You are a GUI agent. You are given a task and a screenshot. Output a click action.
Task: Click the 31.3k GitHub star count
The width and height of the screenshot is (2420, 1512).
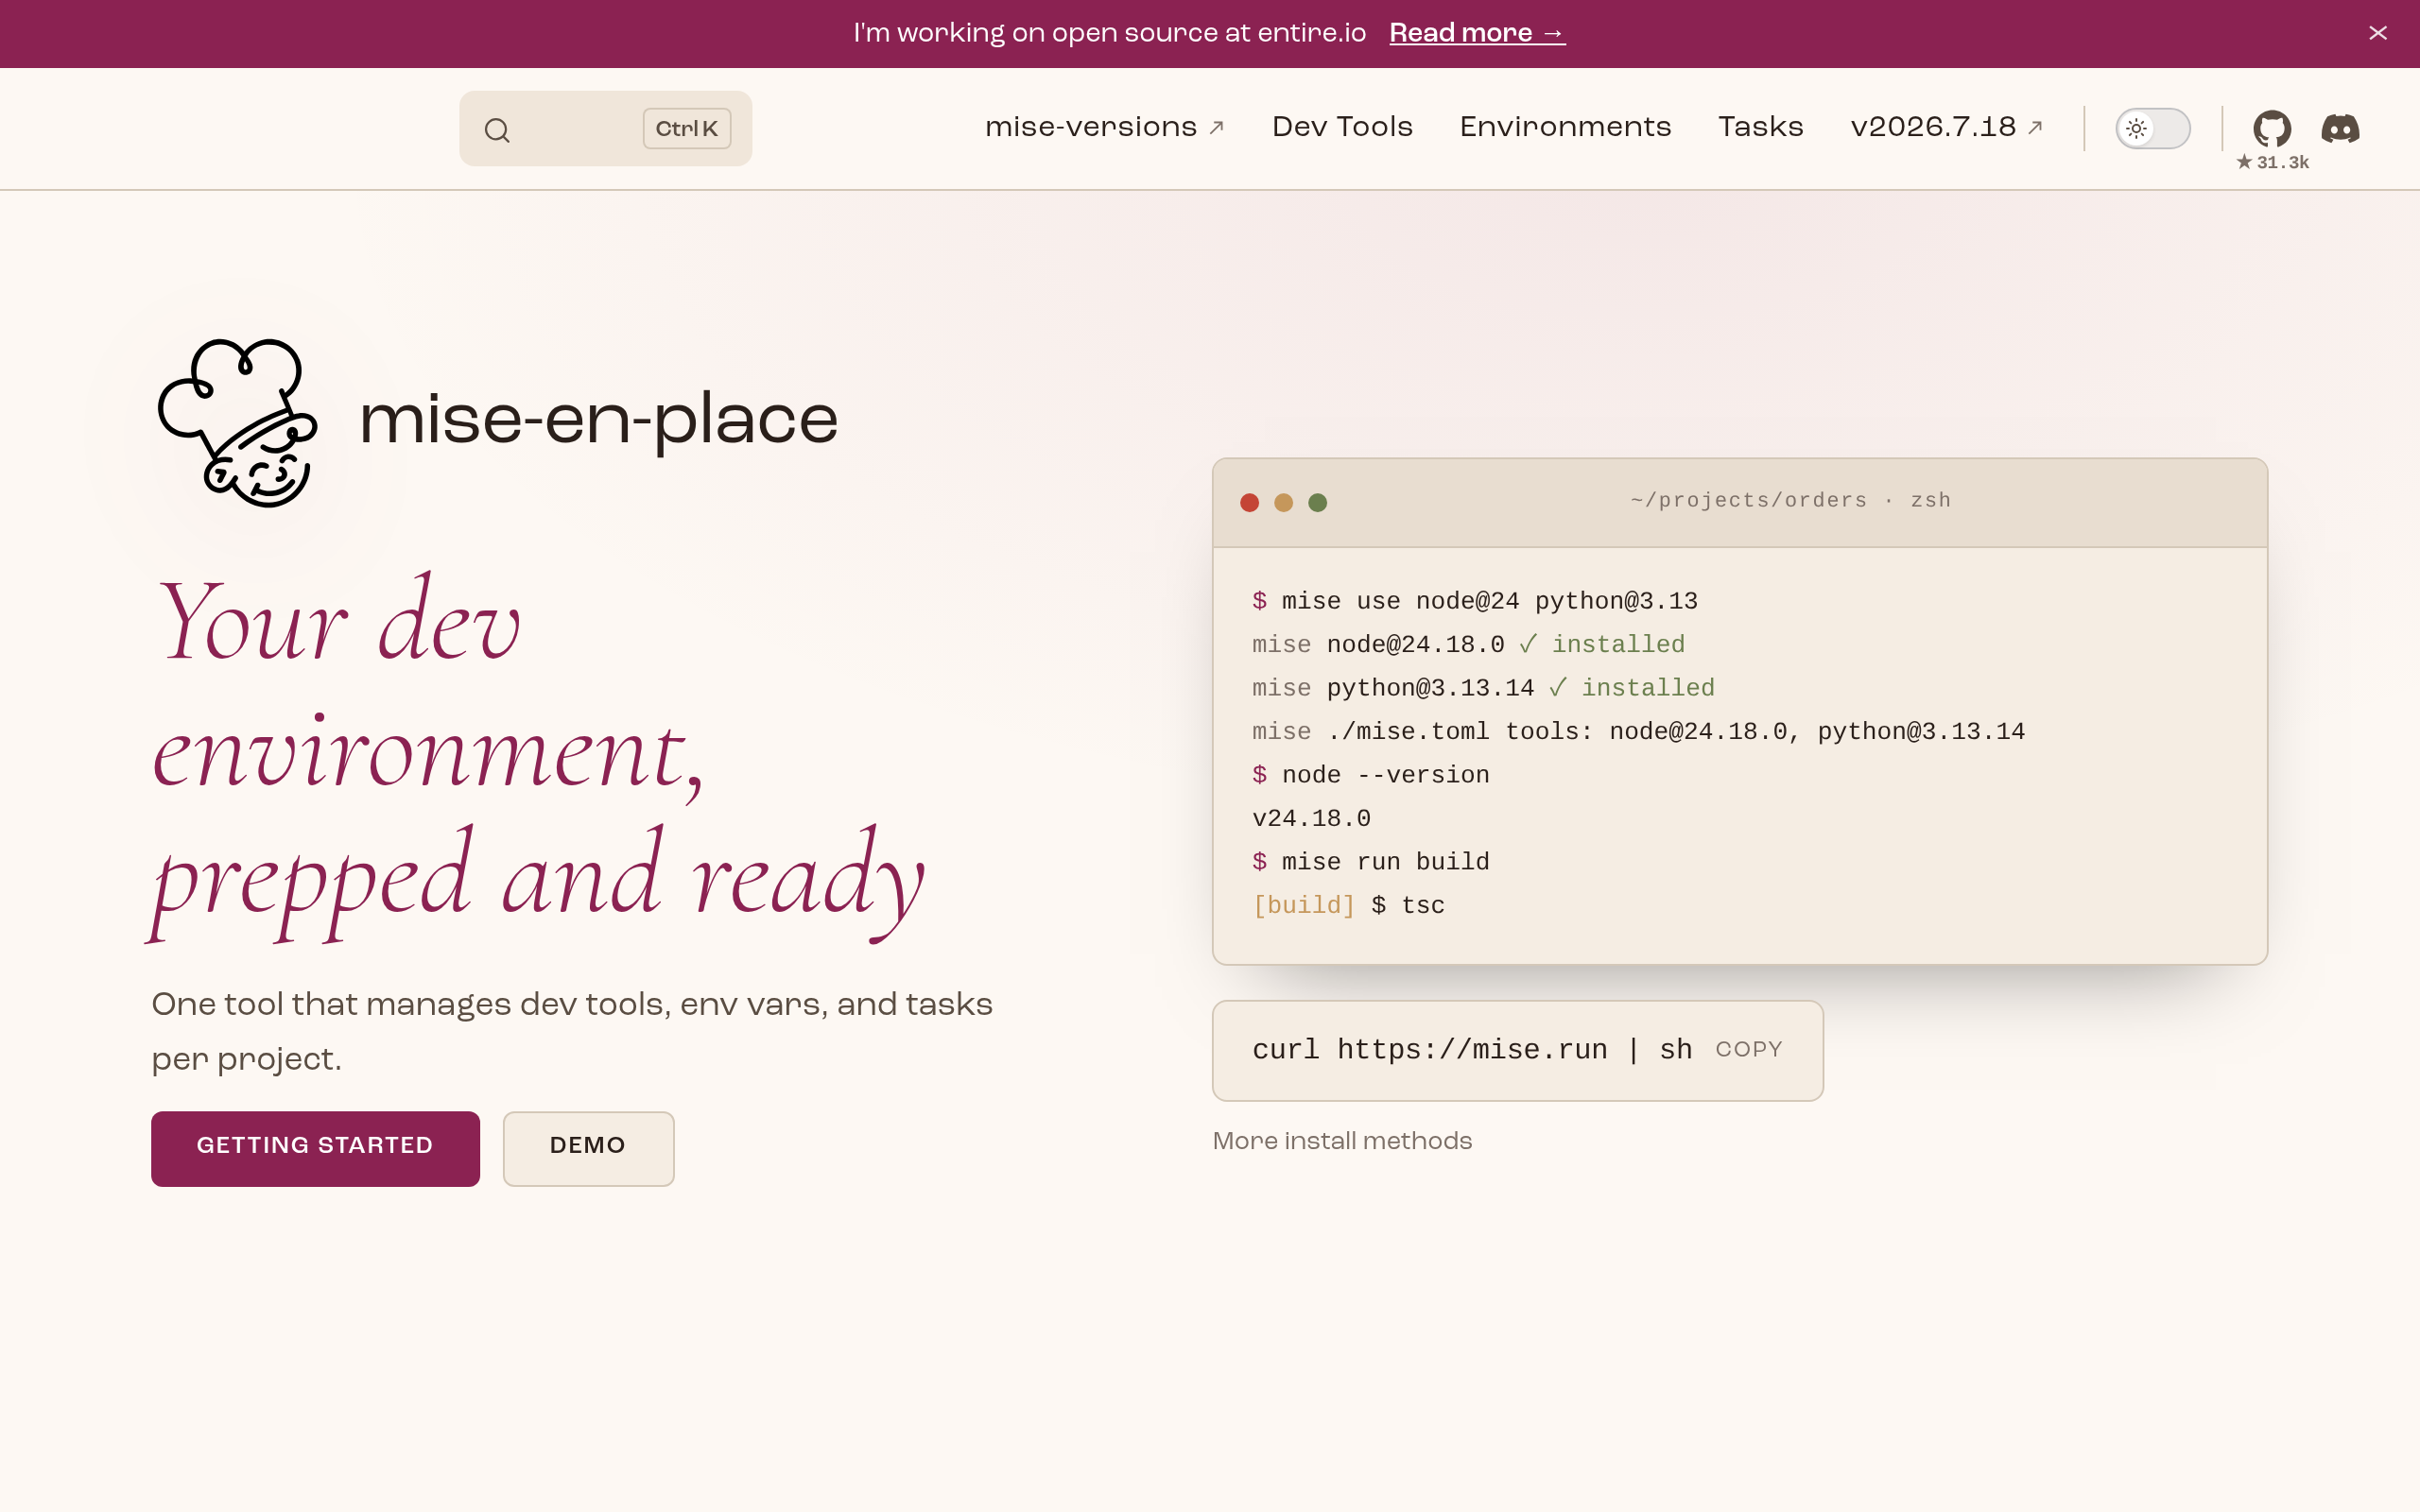pos(2272,163)
